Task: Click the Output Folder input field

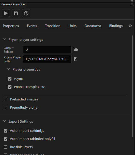Action: click(47, 50)
